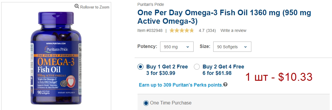Click the Puritan's Pride brand link
The width and height of the screenshot is (332, 110).
pos(150,4)
